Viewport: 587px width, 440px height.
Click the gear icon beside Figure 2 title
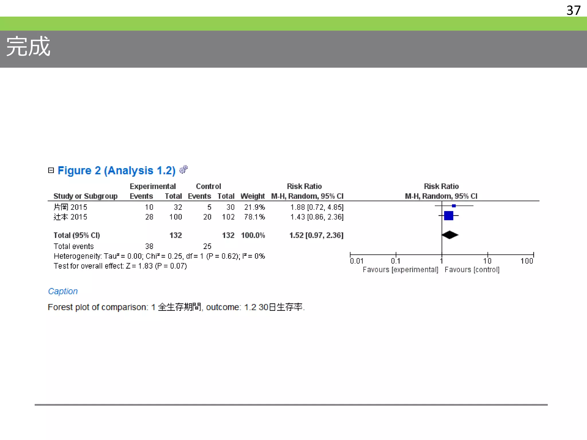click(183, 170)
